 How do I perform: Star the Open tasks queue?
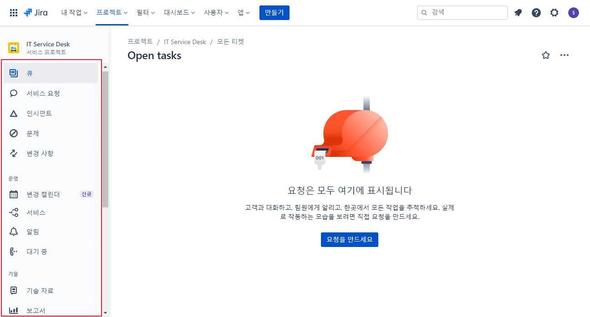coord(546,55)
